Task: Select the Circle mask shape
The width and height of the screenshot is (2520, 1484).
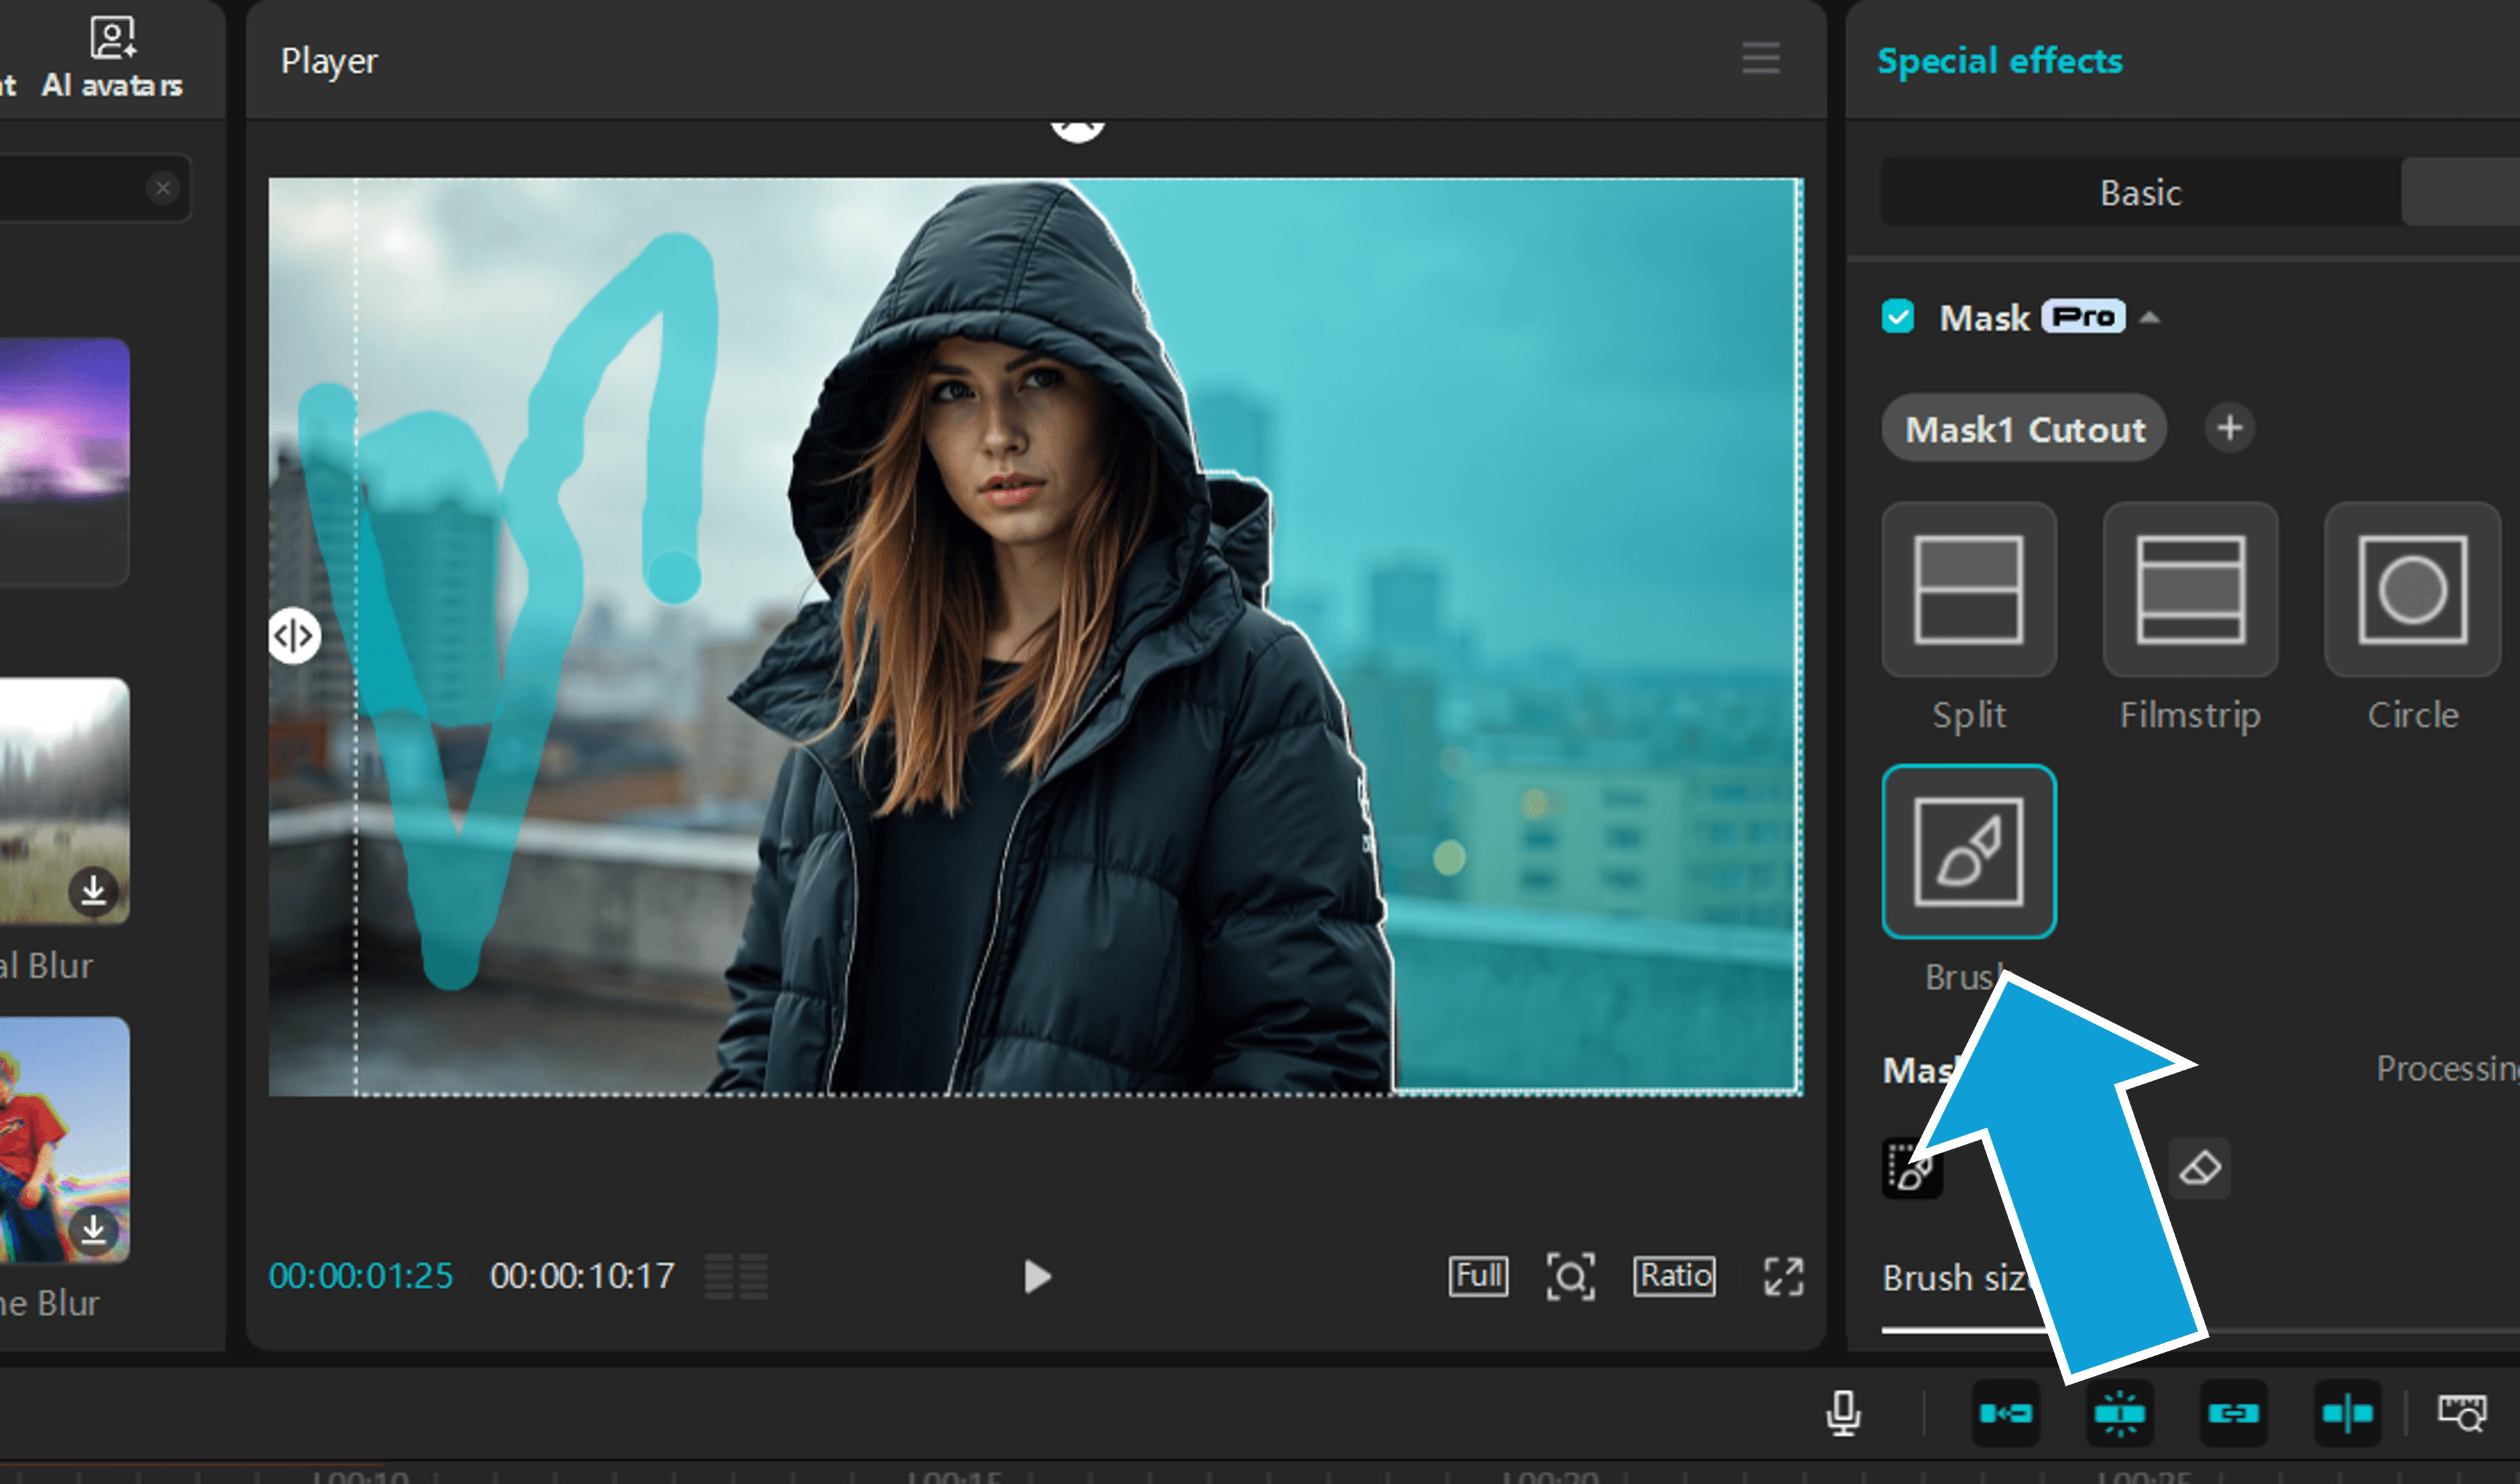Action: point(2411,590)
